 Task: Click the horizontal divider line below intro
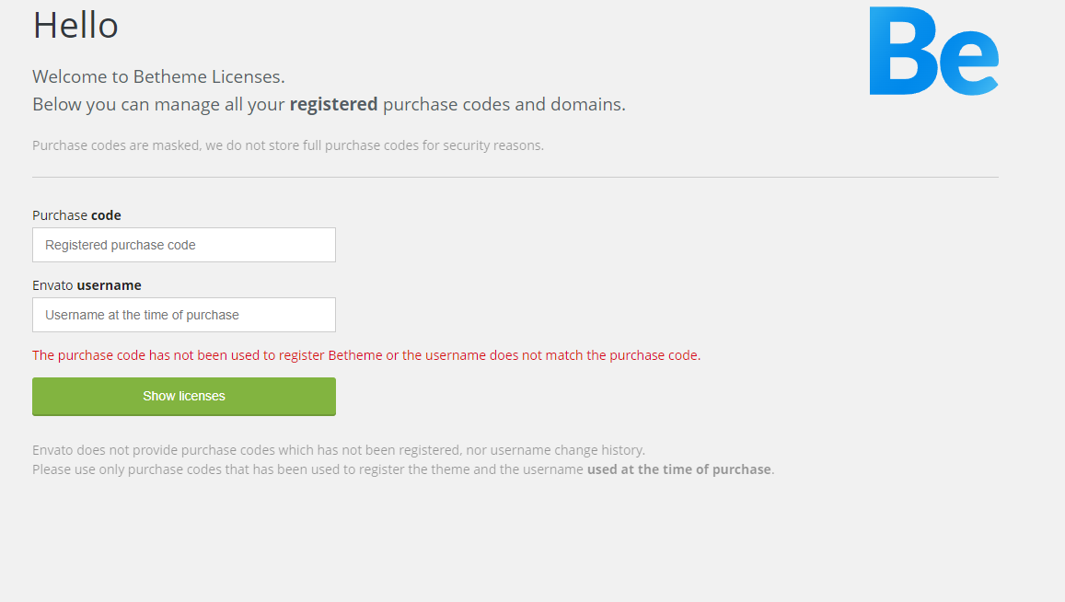point(515,177)
